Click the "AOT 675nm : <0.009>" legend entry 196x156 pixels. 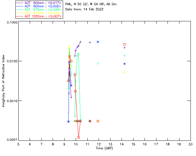[x=39, y=9]
